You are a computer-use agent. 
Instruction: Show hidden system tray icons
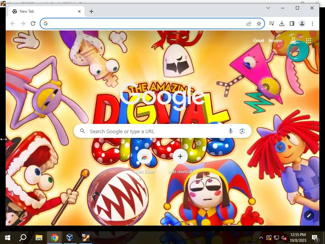point(261,238)
